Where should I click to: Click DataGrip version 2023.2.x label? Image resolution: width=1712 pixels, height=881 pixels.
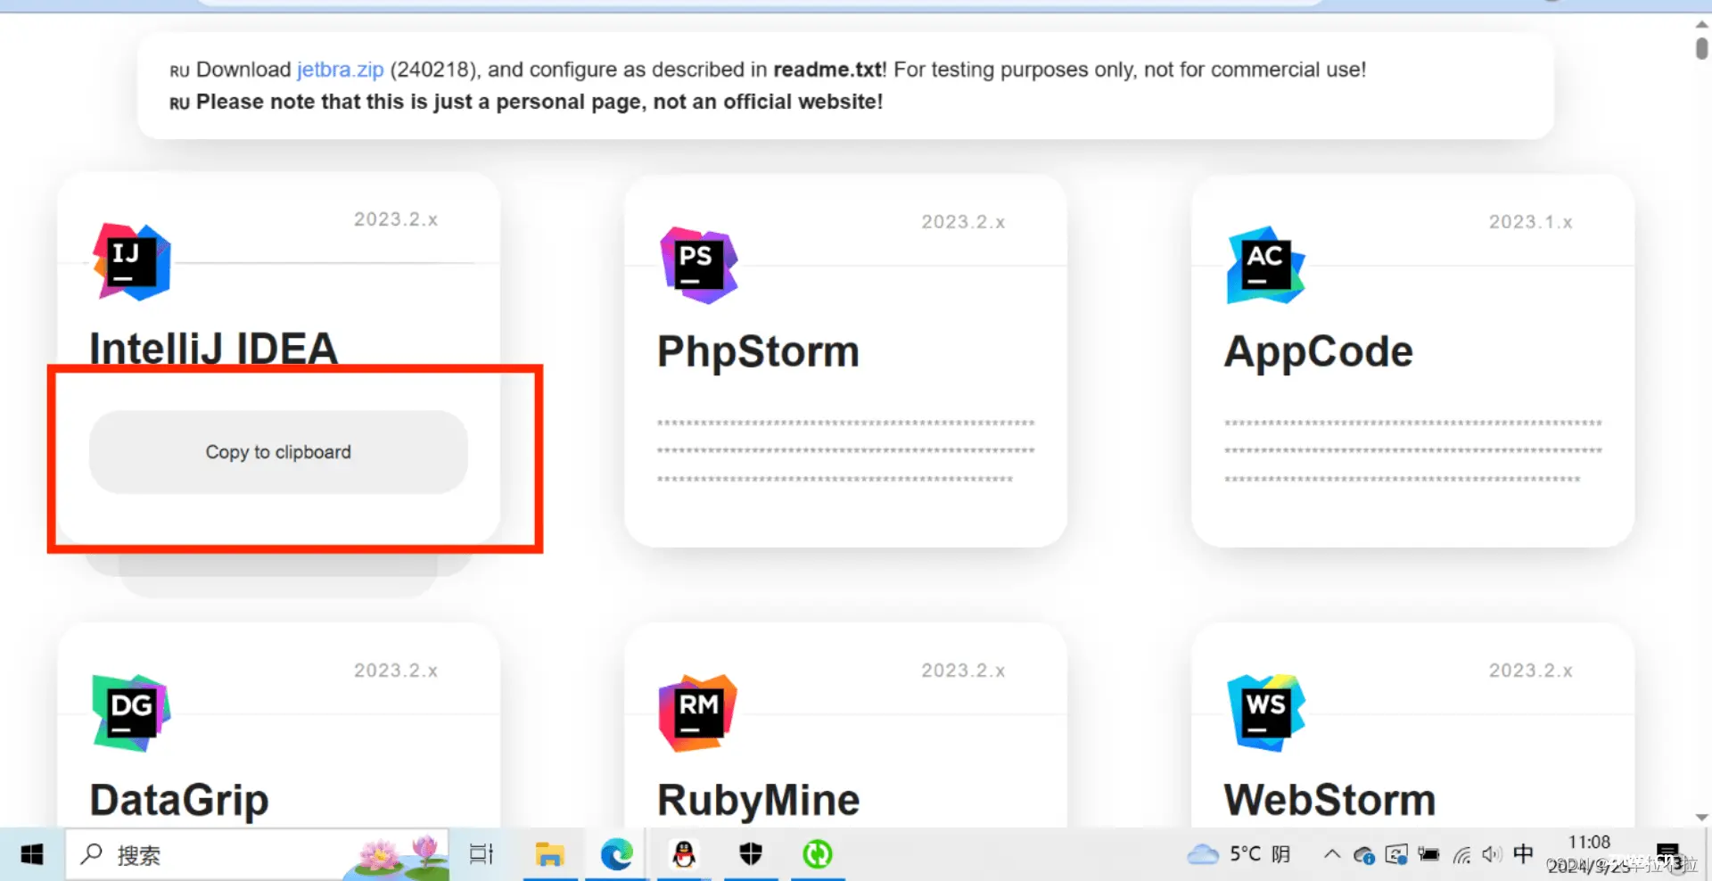pos(396,671)
